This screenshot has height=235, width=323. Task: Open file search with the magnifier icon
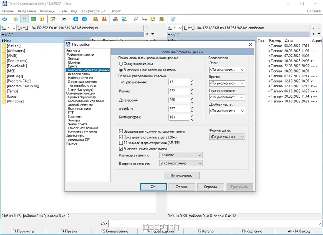136,19
